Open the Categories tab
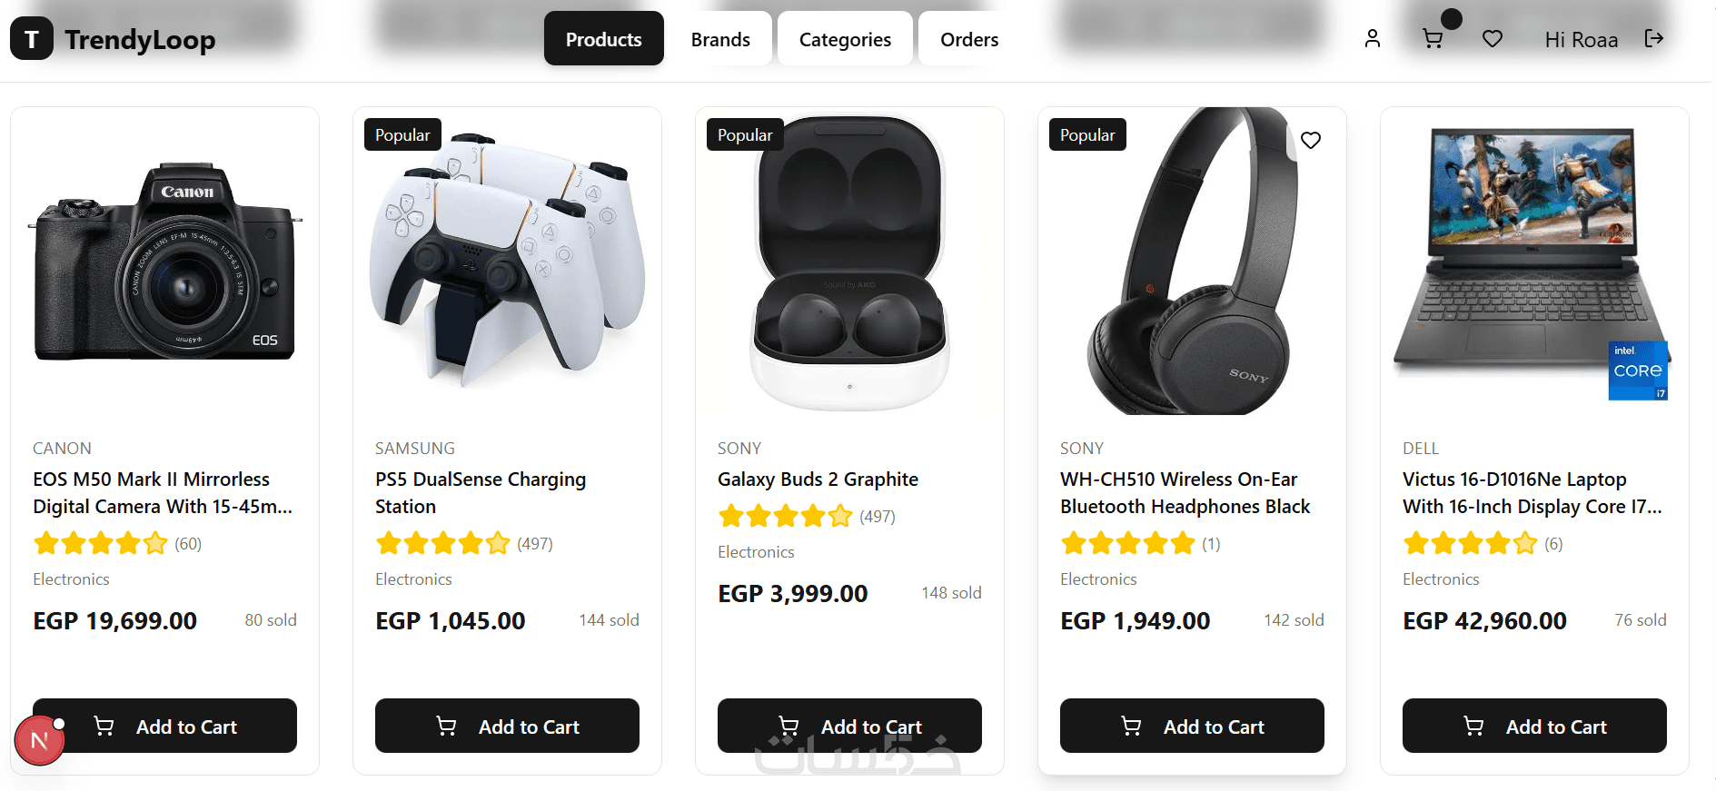The height and width of the screenshot is (791, 1716). click(845, 39)
